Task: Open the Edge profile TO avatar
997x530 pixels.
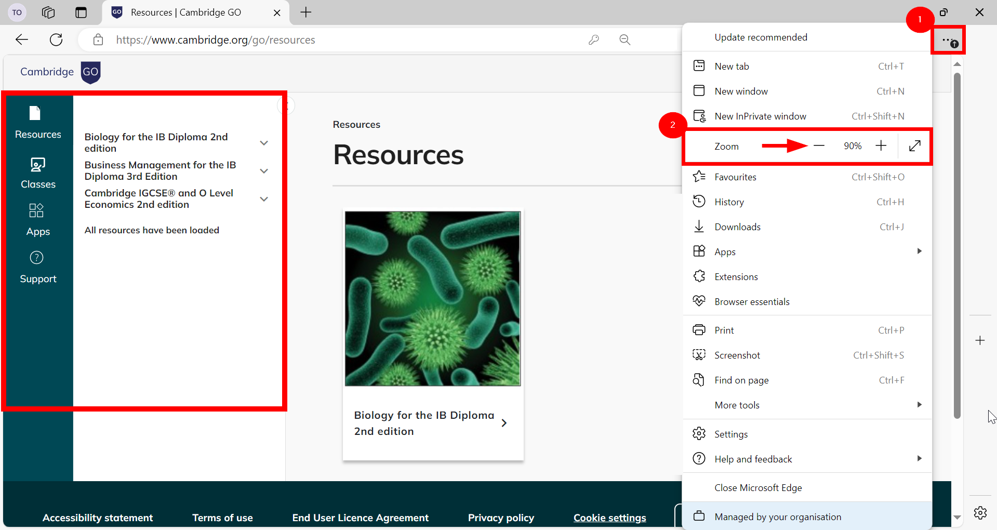Action: coord(17,12)
